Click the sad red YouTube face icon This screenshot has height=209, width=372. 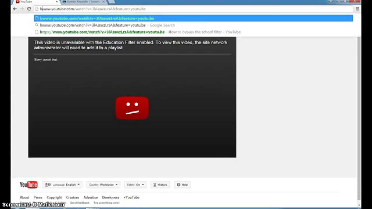click(x=132, y=108)
